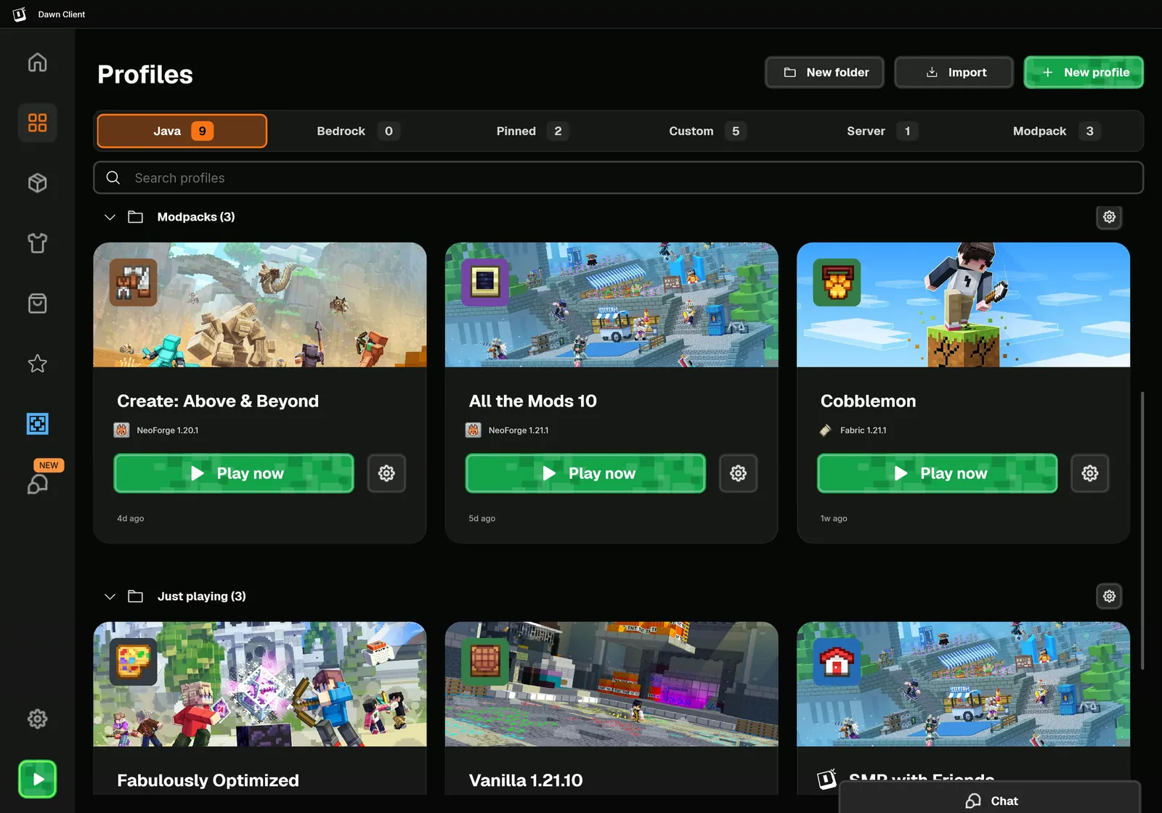Screen dimensions: 1162x813
Task: Open the star favorites sidebar icon
Action: [37, 364]
